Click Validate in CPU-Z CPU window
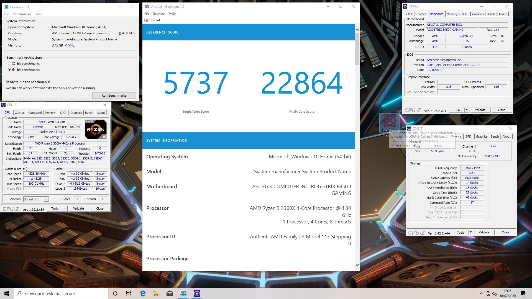Image resolution: width=532 pixels, height=299 pixels. [78, 208]
